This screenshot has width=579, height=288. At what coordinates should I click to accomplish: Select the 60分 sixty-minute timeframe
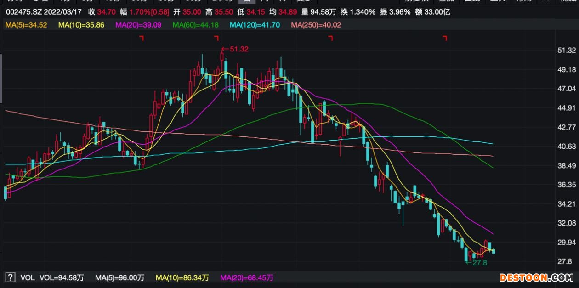click(167, 2)
